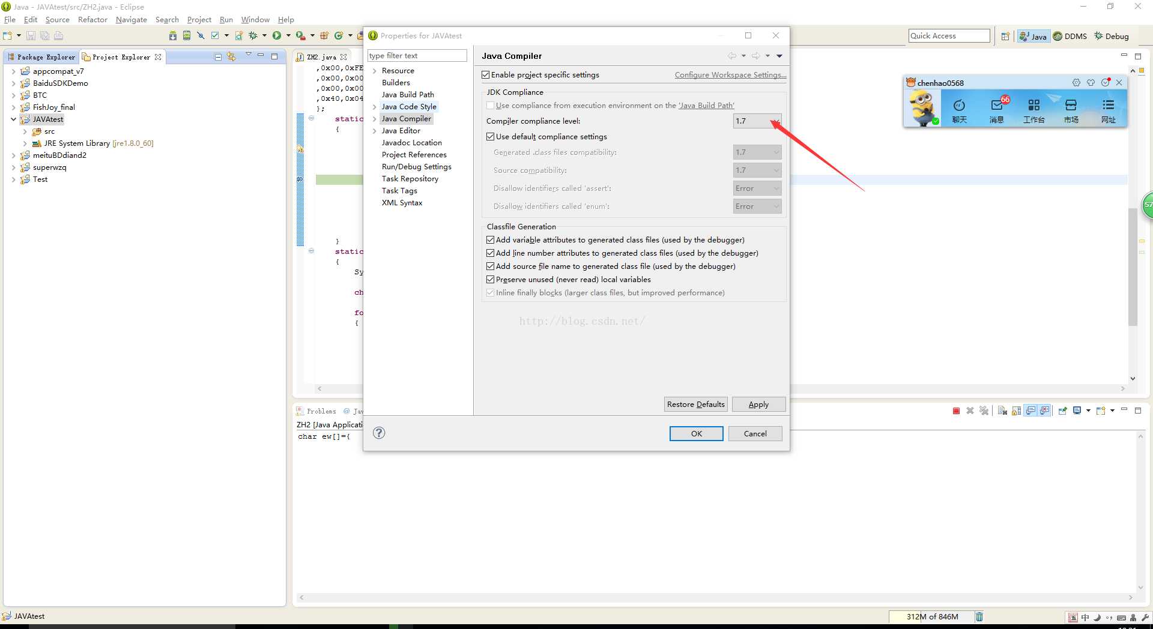Switch to the Package Explorer tab
1153x629 pixels.
[42, 57]
